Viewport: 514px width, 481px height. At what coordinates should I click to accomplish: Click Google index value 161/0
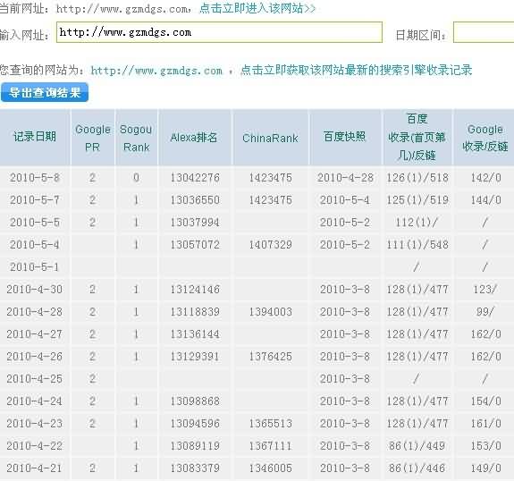pos(485,423)
